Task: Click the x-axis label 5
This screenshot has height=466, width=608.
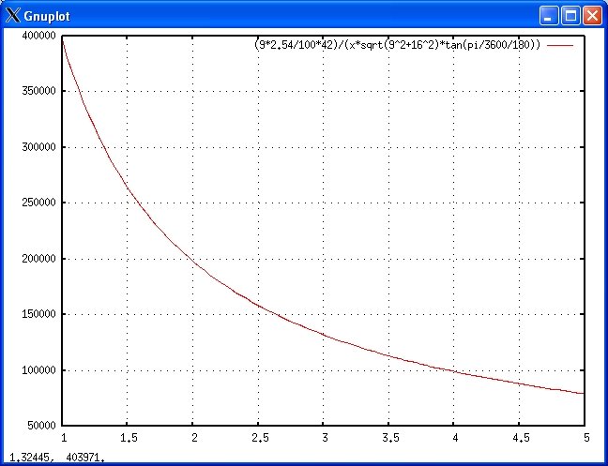Action: 586,438
